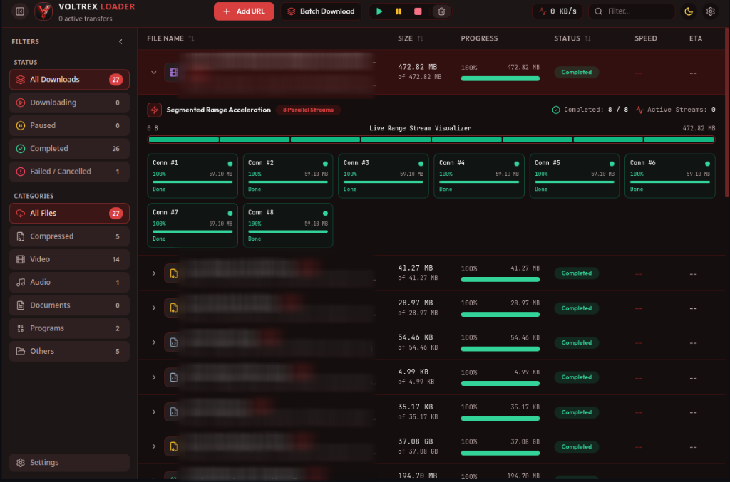Toggle dark mode with the moon icon
730x482 pixels.
tap(689, 11)
